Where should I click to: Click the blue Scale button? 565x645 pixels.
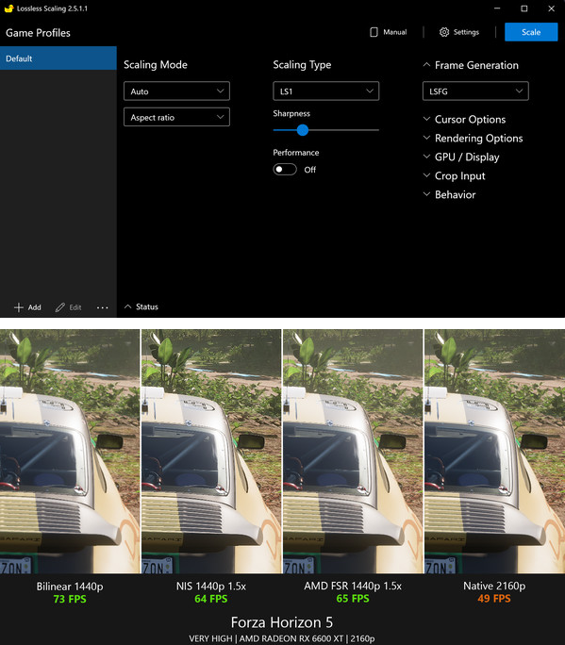pyautogui.click(x=531, y=32)
